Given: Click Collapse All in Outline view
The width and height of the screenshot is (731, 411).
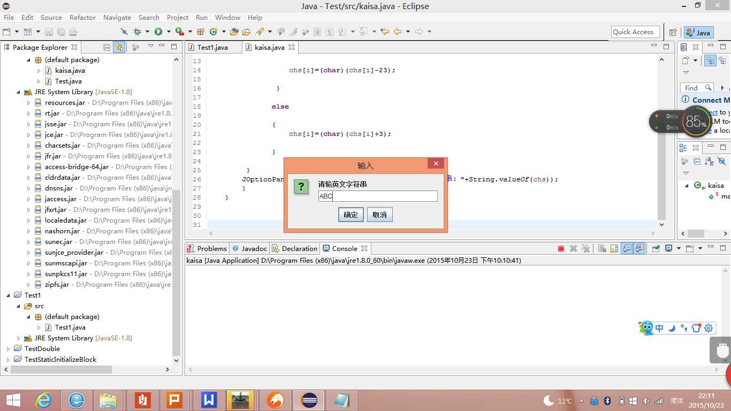Looking at the screenshot, I should click(697, 161).
